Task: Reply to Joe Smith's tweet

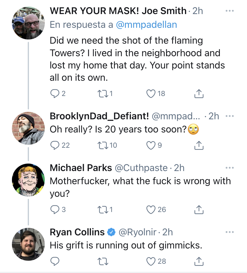Action: click(x=54, y=94)
